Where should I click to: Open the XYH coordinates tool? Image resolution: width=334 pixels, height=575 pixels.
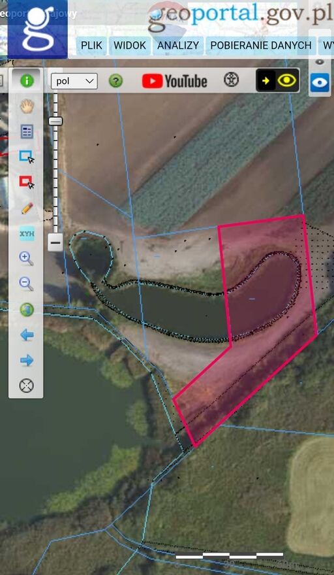coord(27,233)
